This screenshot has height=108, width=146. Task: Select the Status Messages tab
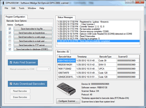[x=65, y=17]
